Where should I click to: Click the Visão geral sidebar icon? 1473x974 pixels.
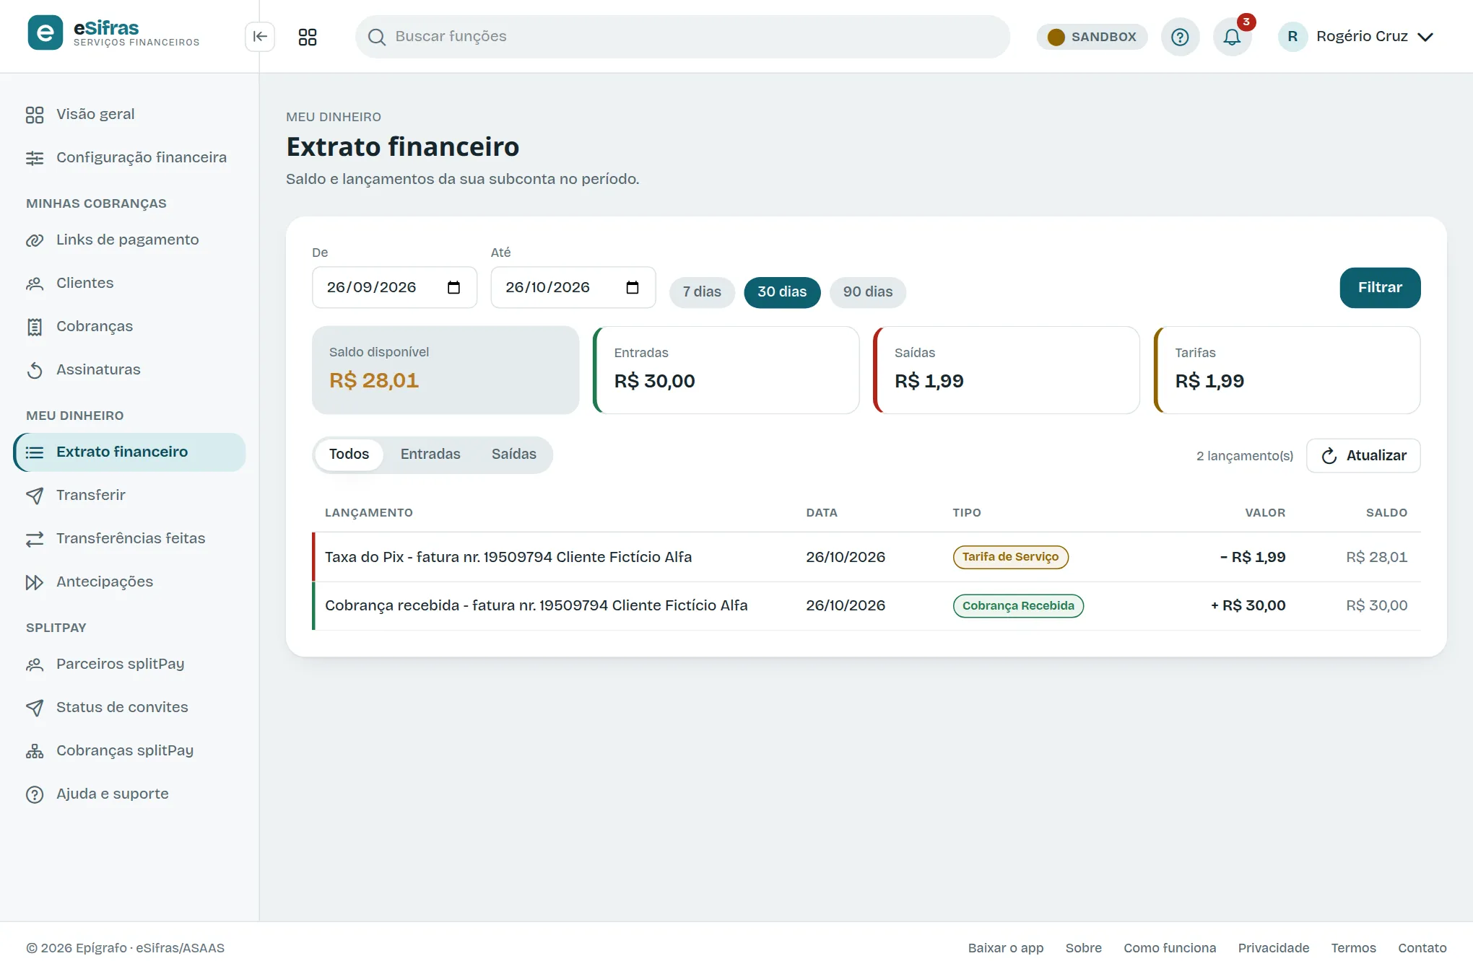(35, 115)
